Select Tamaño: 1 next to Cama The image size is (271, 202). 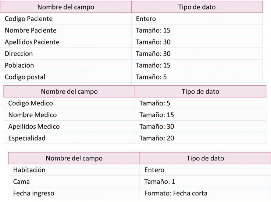click(x=205, y=182)
